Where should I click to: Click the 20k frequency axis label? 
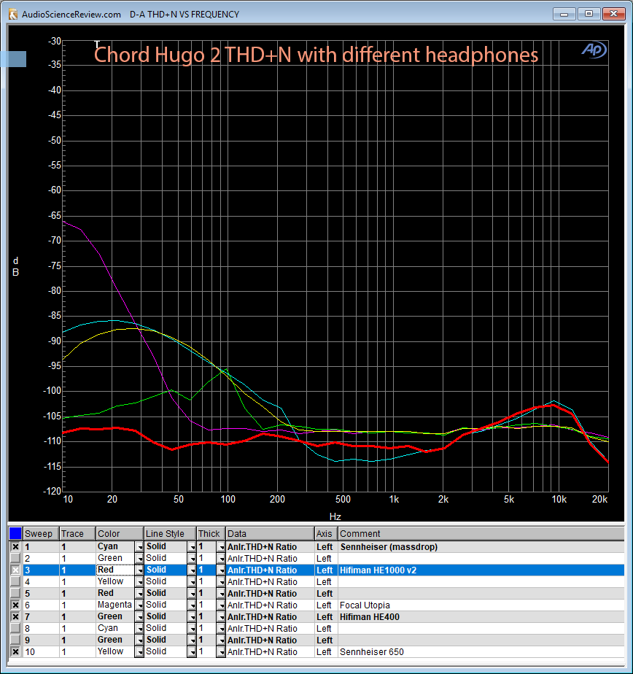599,499
